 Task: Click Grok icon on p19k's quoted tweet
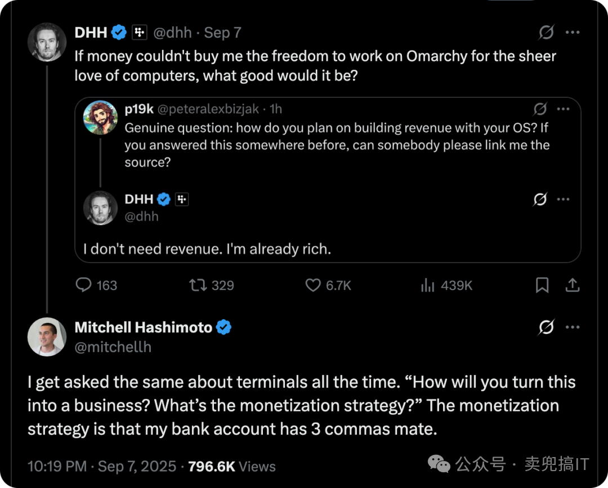click(x=540, y=109)
